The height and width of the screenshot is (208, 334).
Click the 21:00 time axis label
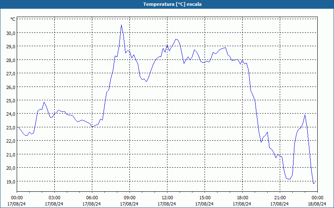coord(280,198)
